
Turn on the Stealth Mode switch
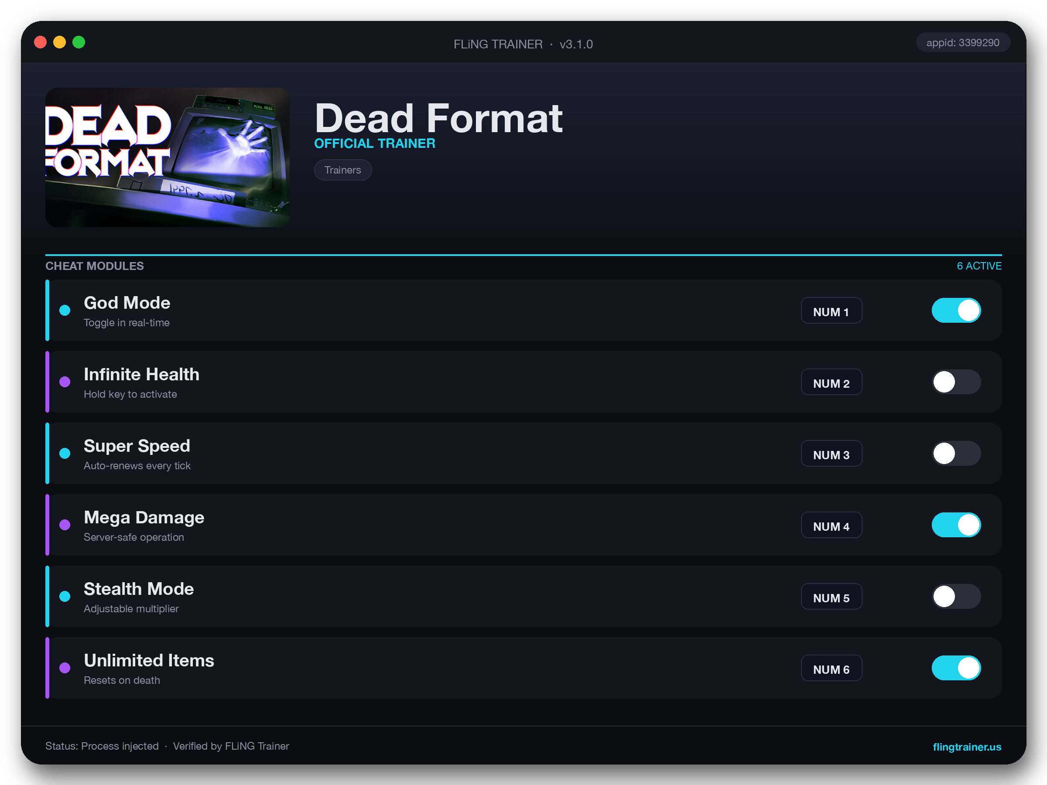tap(956, 596)
